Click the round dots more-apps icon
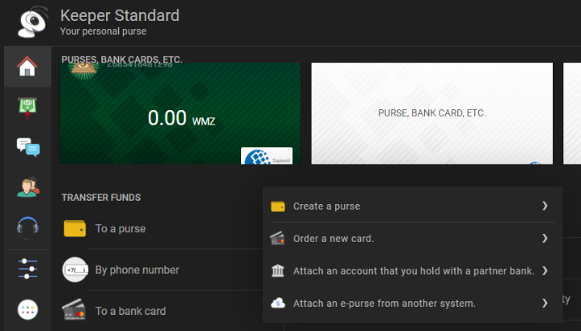The height and width of the screenshot is (331, 581). pos(27,309)
